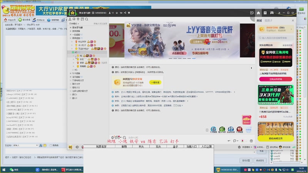Click the download icon in YY header
Screen dimensions: 308x173
point(279,13)
